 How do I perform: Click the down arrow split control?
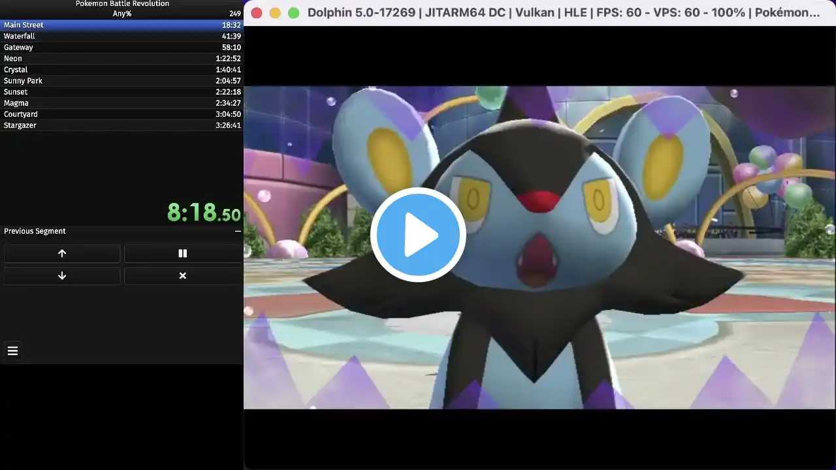point(62,275)
